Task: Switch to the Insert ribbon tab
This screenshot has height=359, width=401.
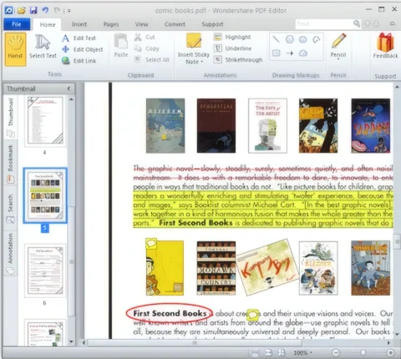Action: click(x=79, y=24)
